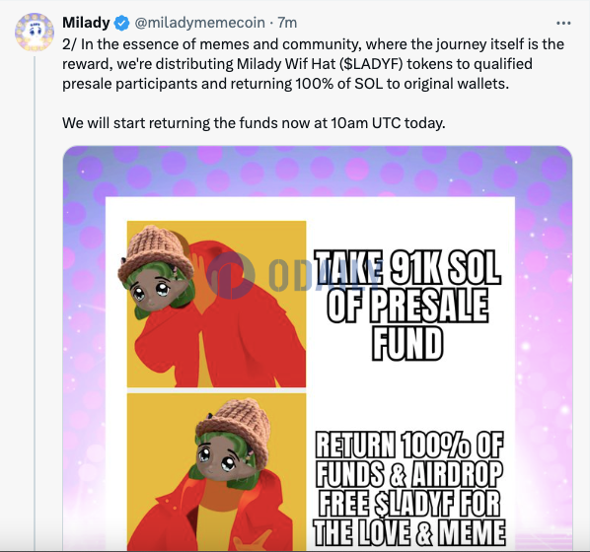Click the knitted hat in top panel
The image size is (590, 552).
(156, 252)
